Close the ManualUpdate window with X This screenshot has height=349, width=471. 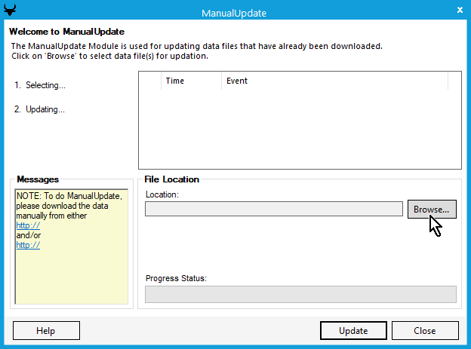[x=460, y=11]
